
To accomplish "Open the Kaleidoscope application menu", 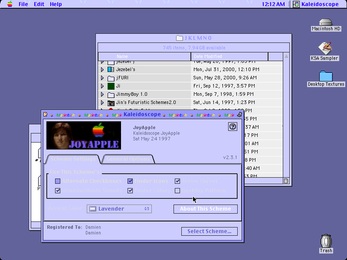I will pos(316,4).
